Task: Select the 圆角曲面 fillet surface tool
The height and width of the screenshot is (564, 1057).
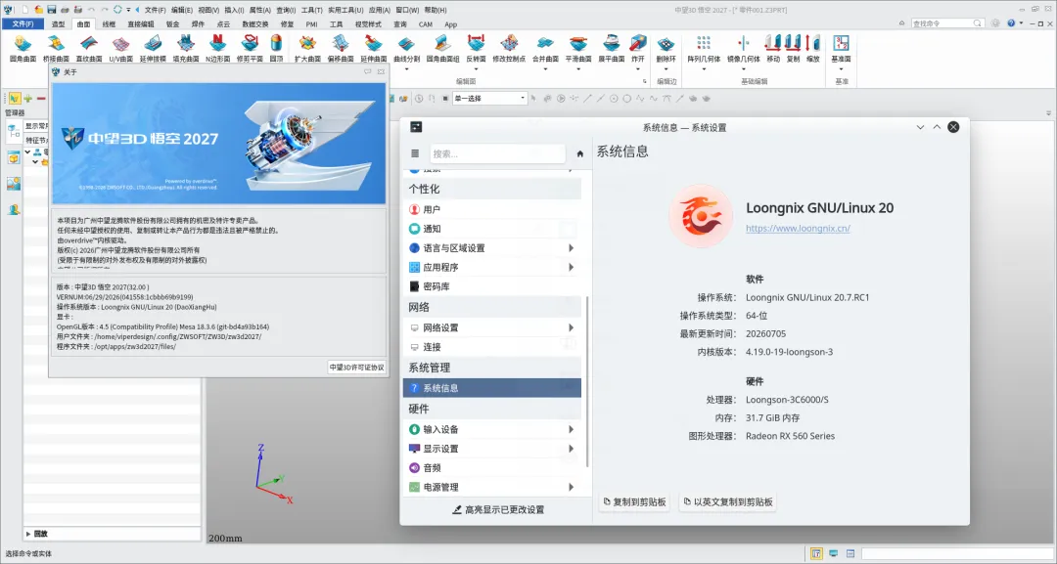Action: click(23, 49)
